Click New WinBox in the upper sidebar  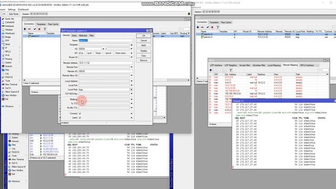[x=10, y=96]
